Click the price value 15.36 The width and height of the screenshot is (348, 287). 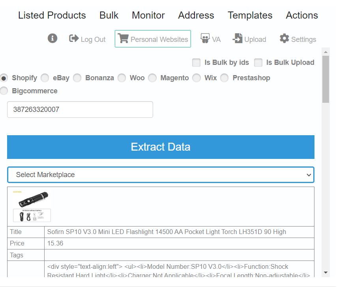click(x=55, y=244)
